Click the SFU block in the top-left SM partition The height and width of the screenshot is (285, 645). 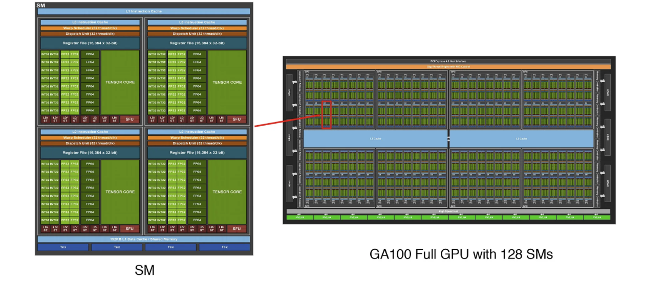(x=130, y=119)
